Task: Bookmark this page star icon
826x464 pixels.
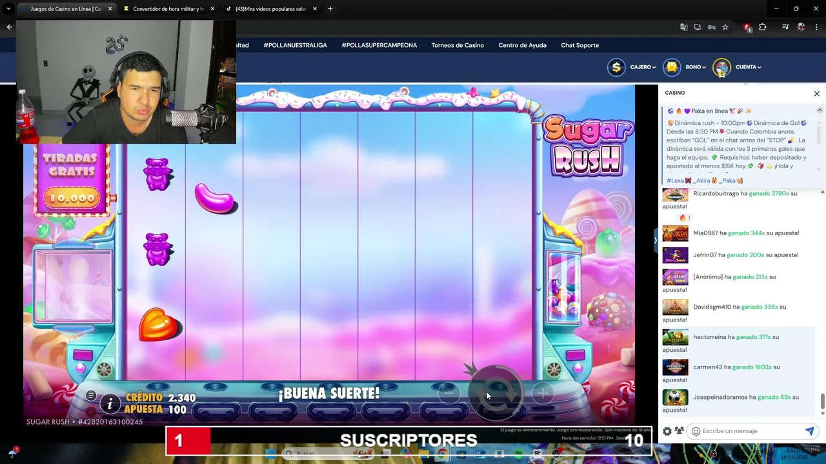Action: (725, 27)
